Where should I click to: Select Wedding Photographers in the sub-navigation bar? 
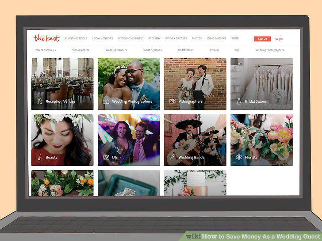click(270, 50)
